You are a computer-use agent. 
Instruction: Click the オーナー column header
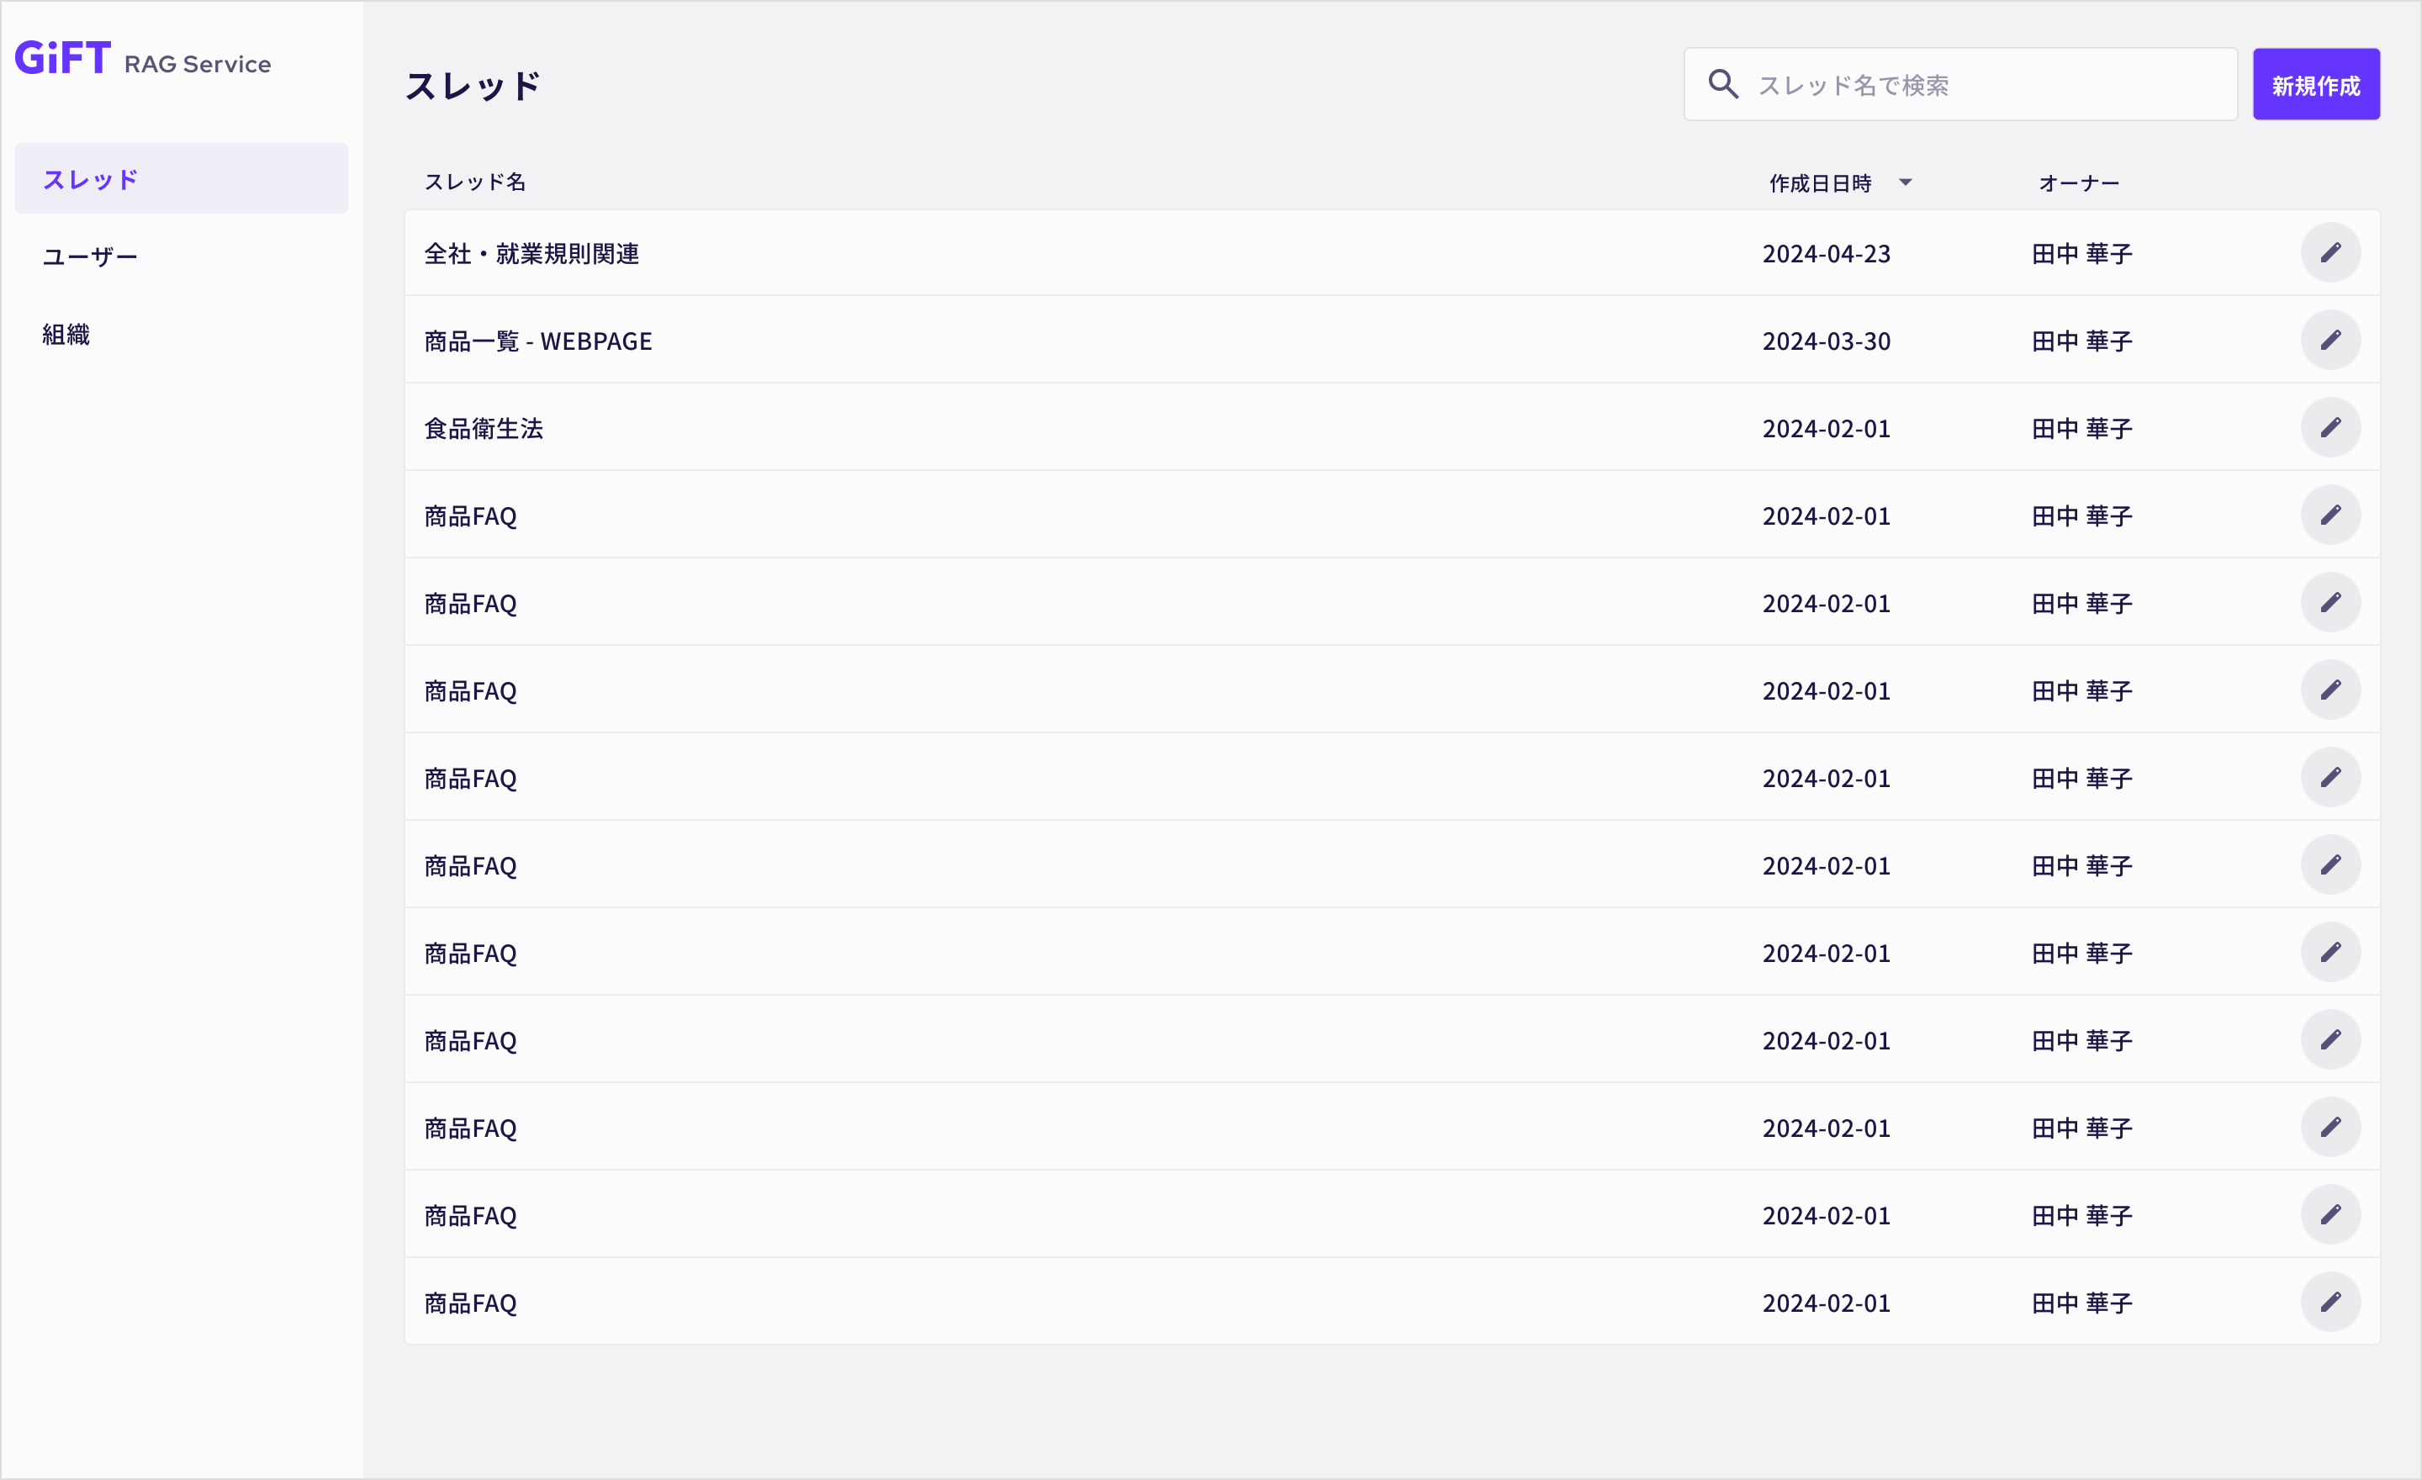click(2078, 182)
